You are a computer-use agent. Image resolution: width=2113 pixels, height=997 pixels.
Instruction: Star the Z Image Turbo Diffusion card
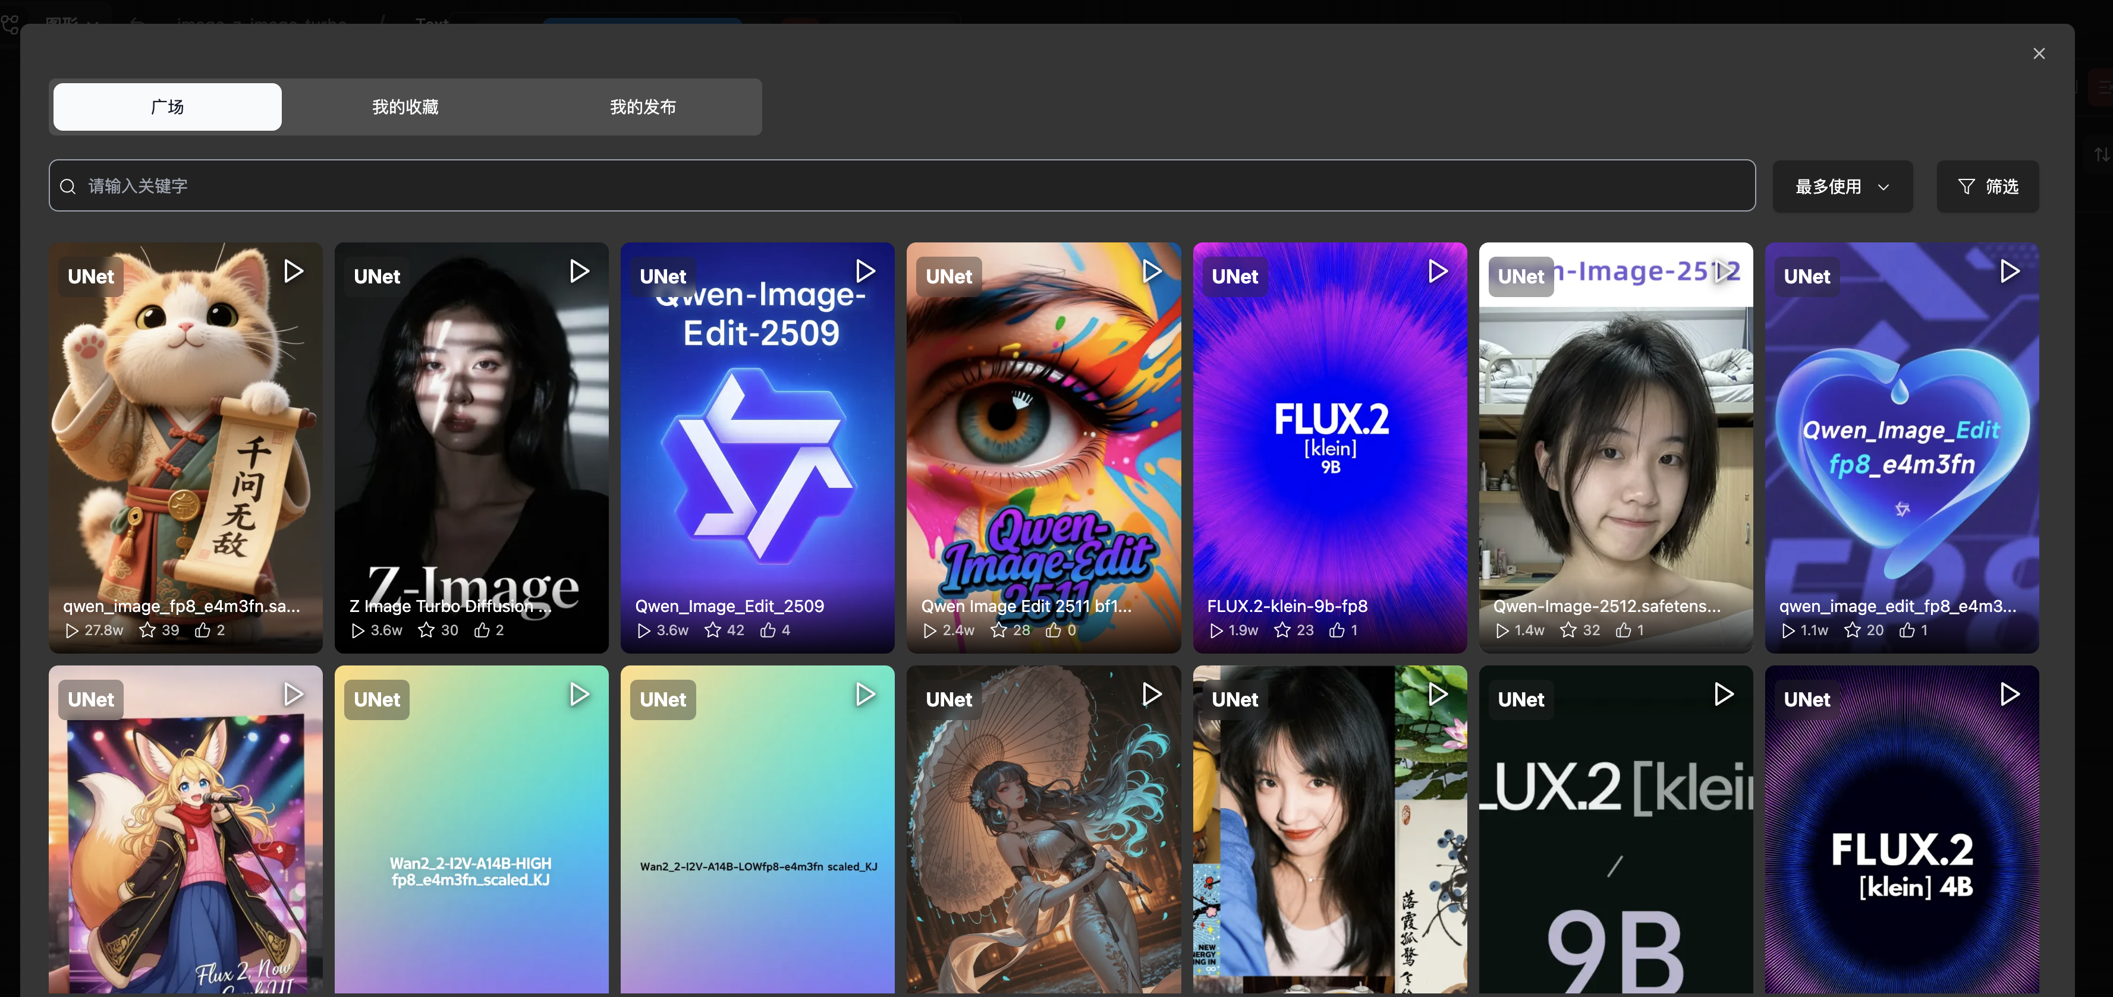426,630
